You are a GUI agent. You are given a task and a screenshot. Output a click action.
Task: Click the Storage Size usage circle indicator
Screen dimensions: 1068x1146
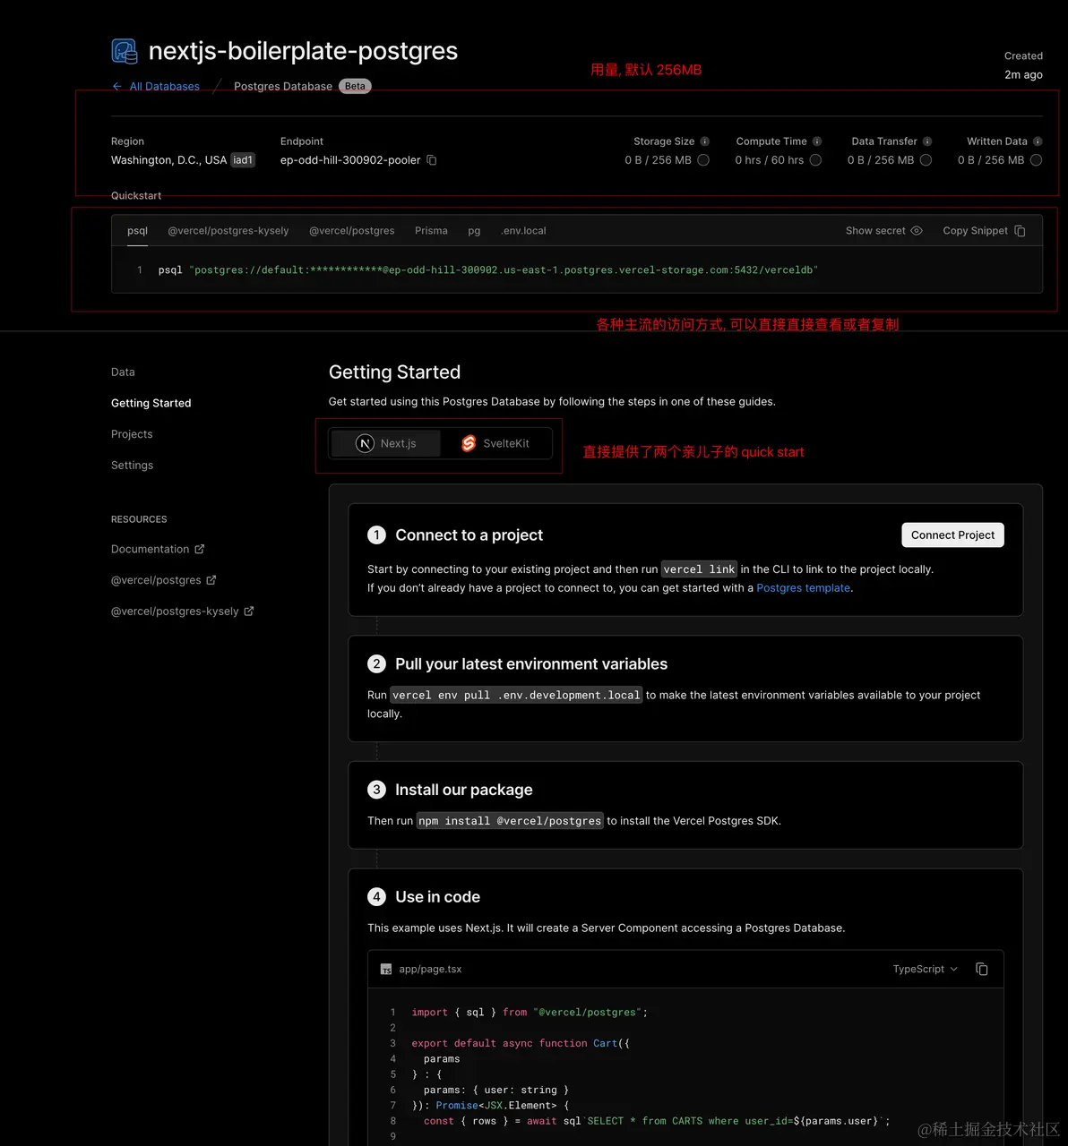703,160
